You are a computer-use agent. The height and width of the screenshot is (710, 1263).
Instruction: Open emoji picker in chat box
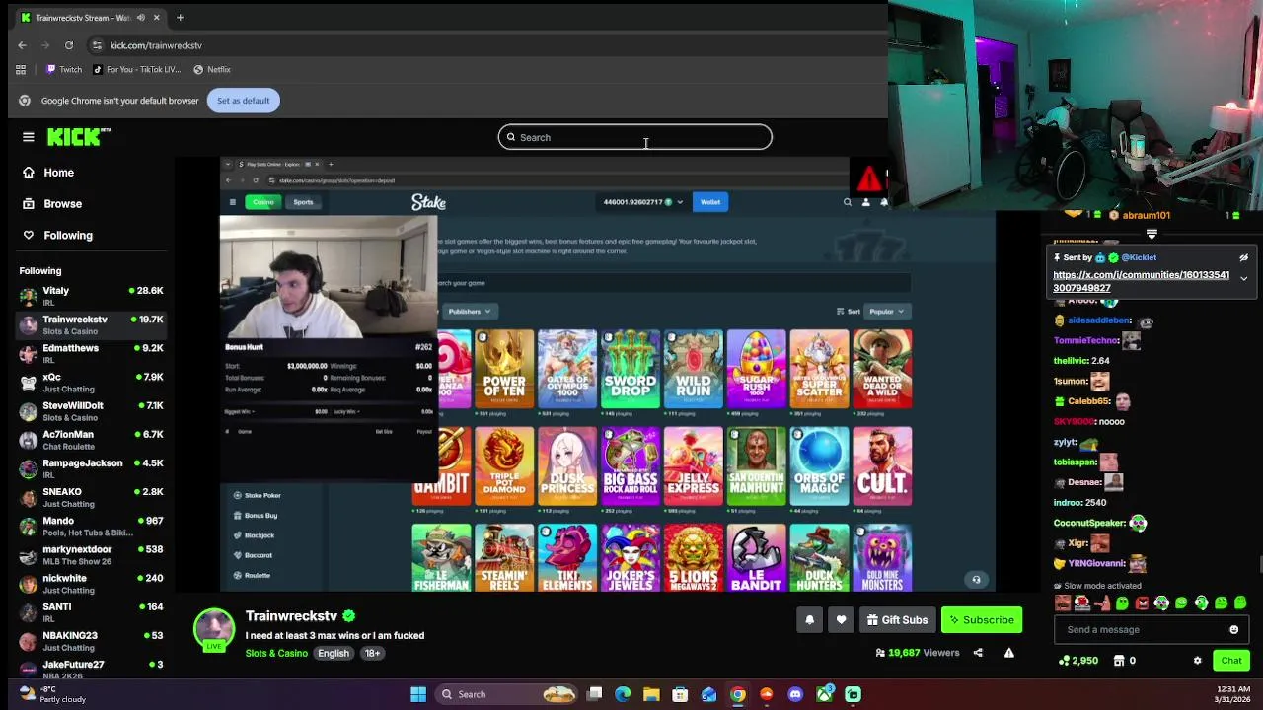point(1233,630)
